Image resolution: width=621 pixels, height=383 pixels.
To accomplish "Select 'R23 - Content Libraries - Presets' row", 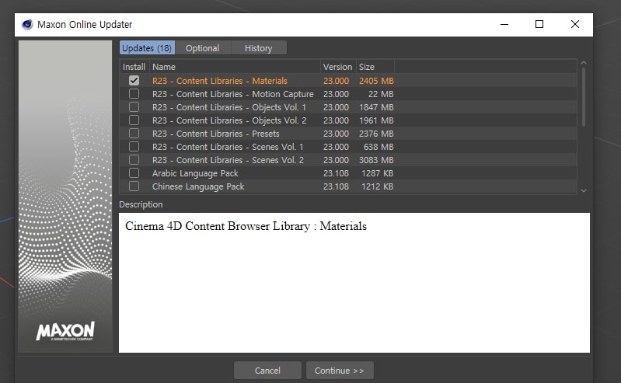I will (348, 134).
